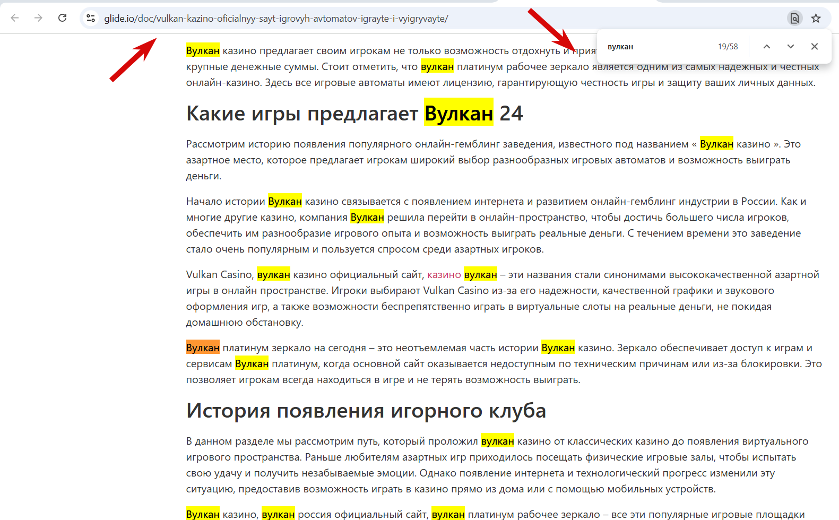
Task: Reload the current page
Action: pyautogui.click(x=62, y=18)
